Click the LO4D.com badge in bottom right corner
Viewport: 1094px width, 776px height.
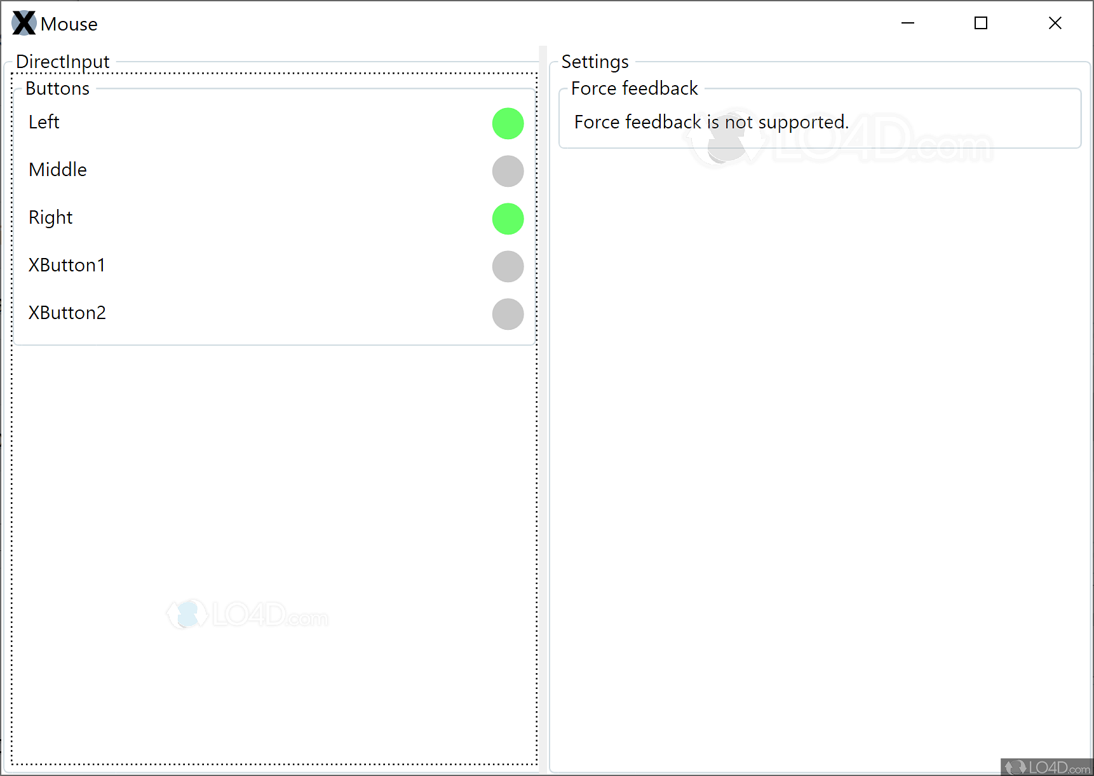pyautogui.click(x=1047, y=766)
